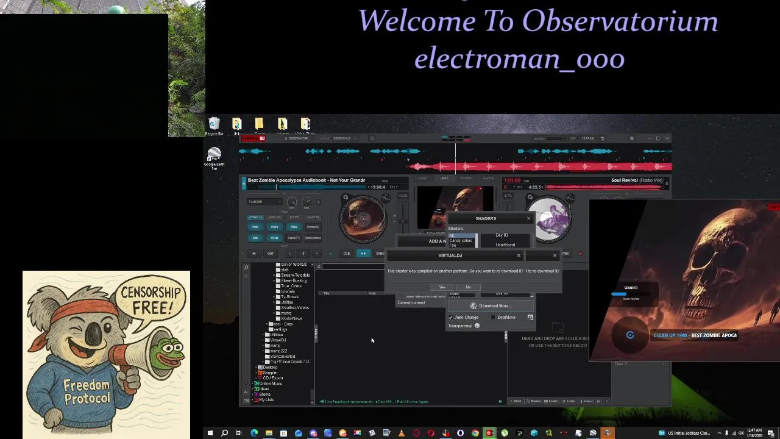The height and width of the screenshot is (439, 780).
Task: Toggle the Instrumental pad
Action: point(313,238)
